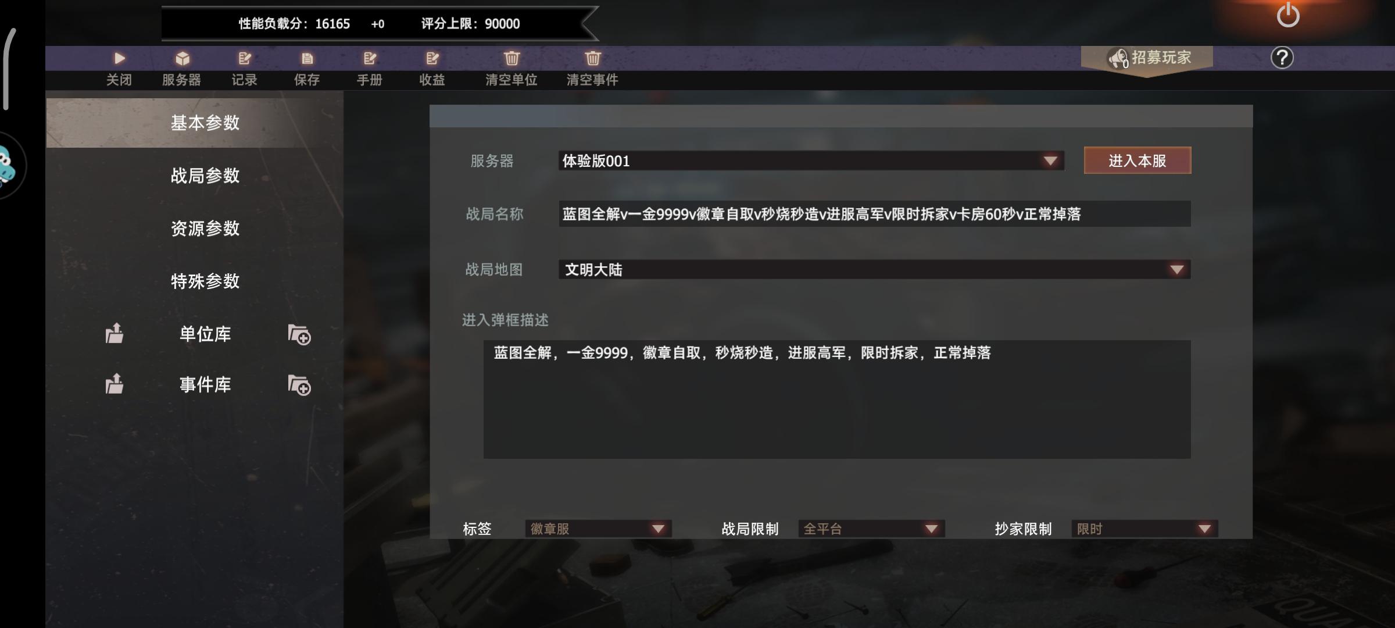Click the 清空单位 trash icon

tap(512, 58)
